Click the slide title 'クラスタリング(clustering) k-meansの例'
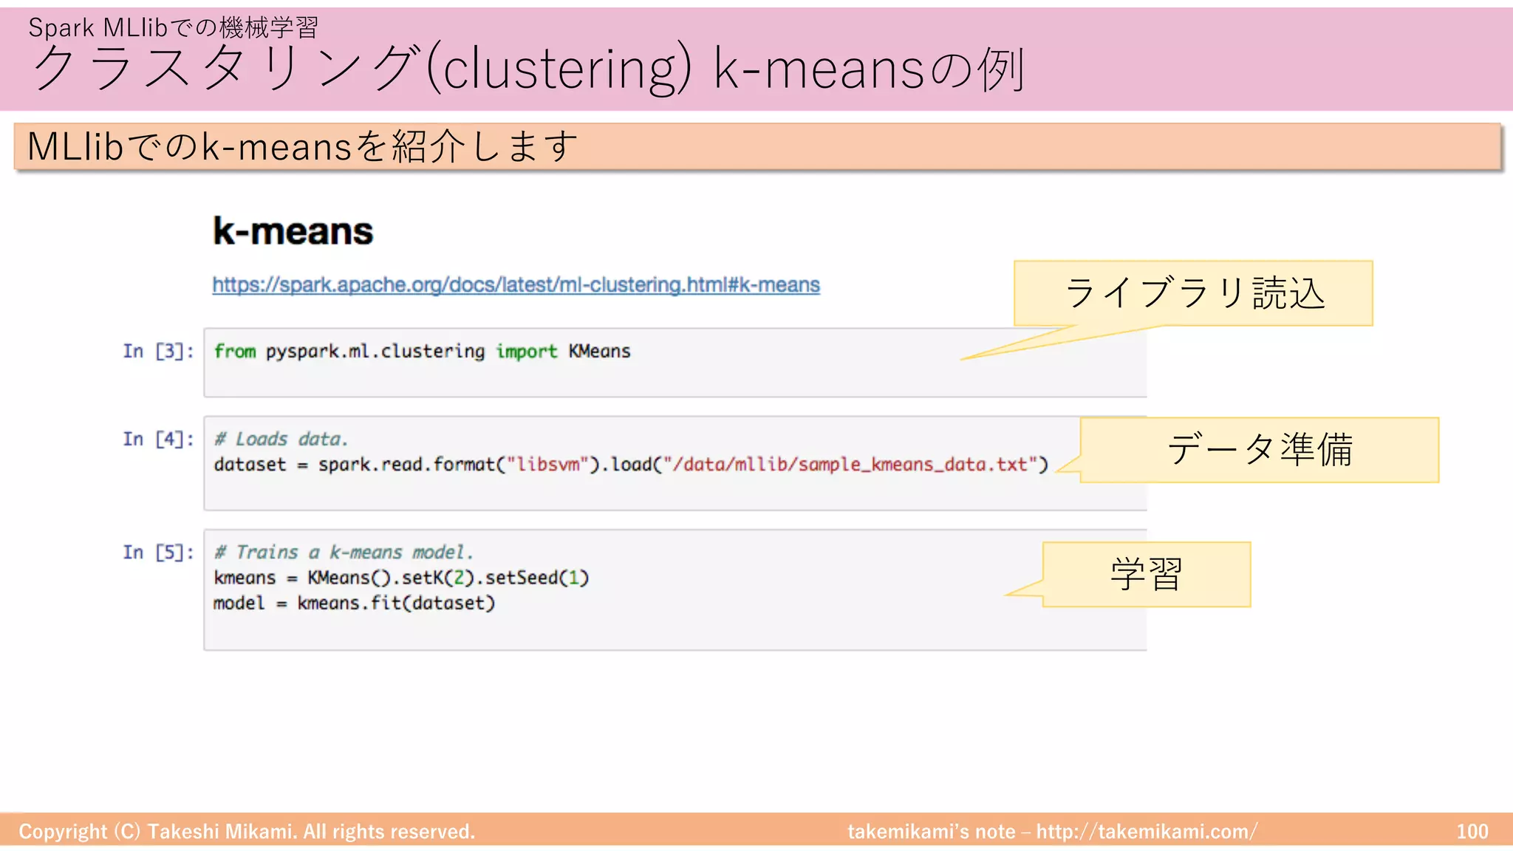 pyautogui.click(x=528, y=68)
